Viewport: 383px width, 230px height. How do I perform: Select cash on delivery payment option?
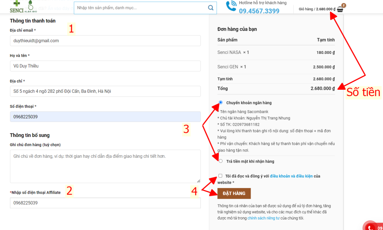[x=221, y=161]
